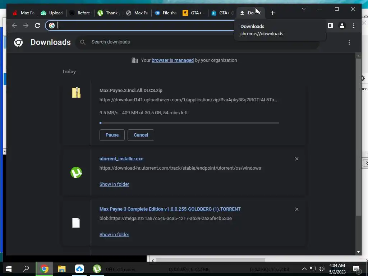
Task: Switch to the Before tab
Action: pos(80,13)
